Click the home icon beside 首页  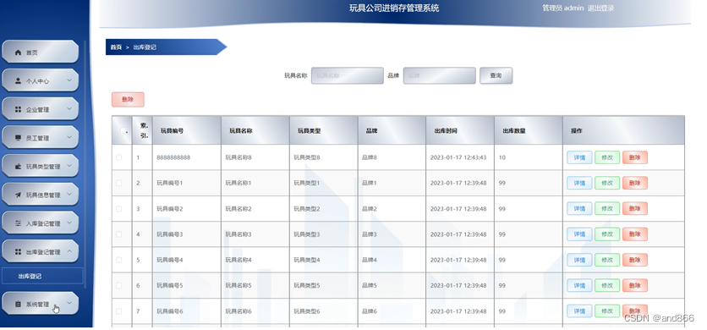(x=18, y=52)
